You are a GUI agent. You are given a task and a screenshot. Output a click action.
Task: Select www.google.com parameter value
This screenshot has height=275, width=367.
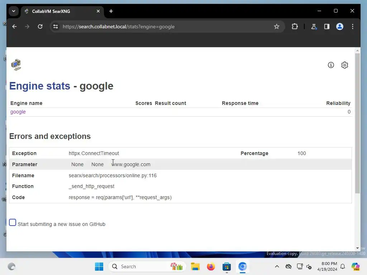click(131, 164)
